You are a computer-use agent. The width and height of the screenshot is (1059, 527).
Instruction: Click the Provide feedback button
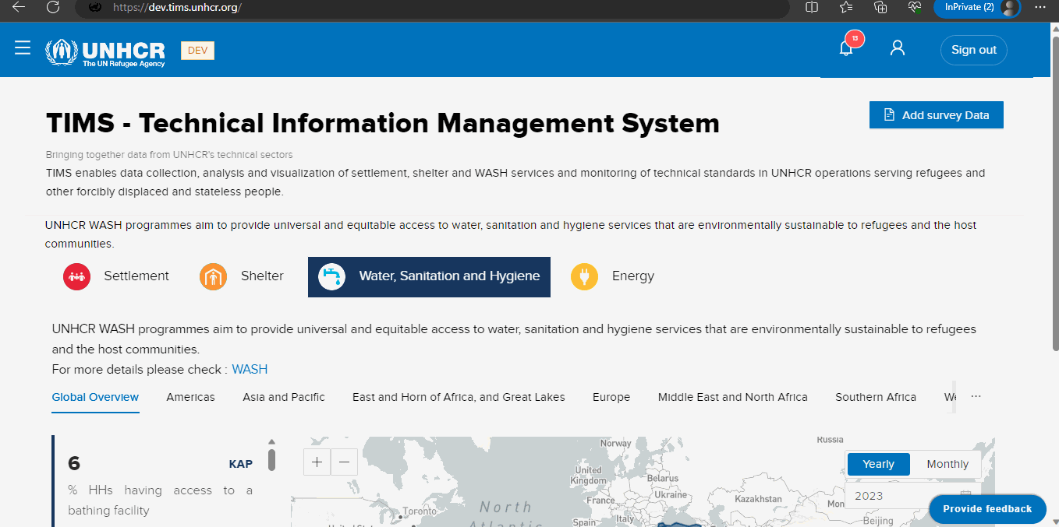point(987,509)
